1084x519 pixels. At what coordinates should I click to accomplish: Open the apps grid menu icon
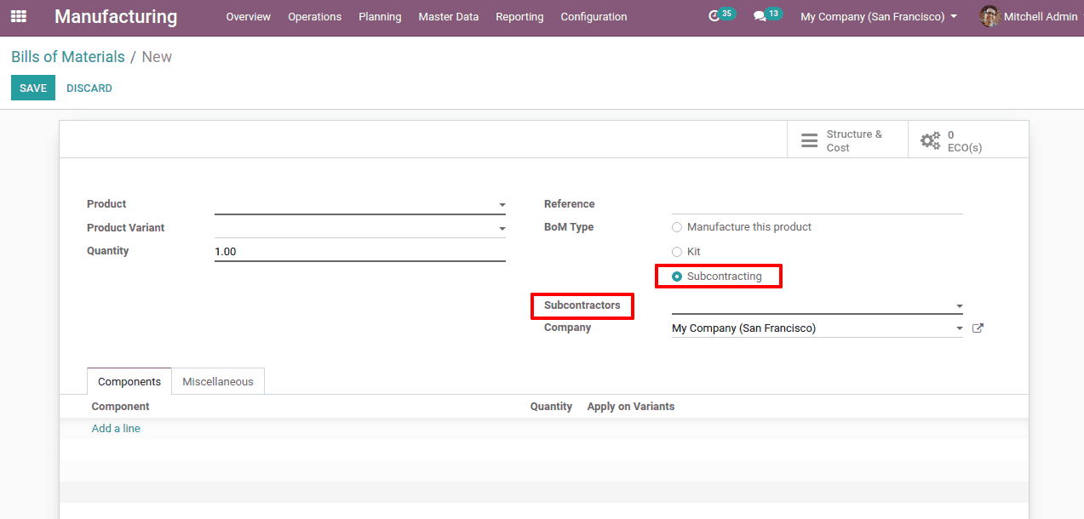point(19,16)
